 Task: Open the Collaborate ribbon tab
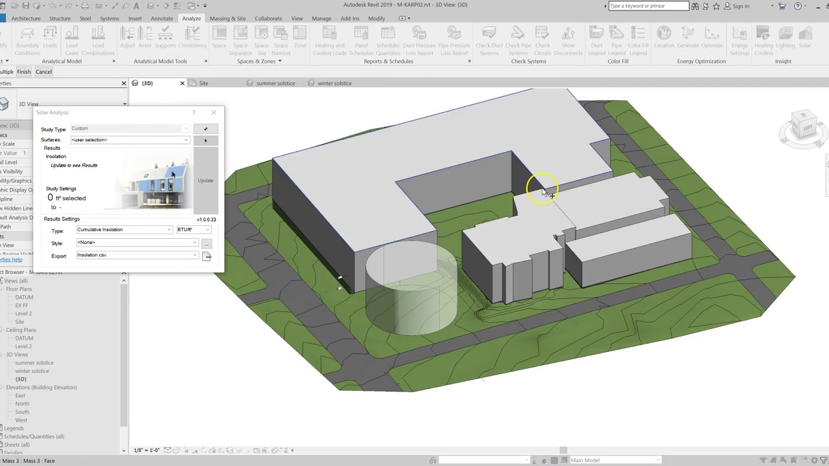pos(268,18)
